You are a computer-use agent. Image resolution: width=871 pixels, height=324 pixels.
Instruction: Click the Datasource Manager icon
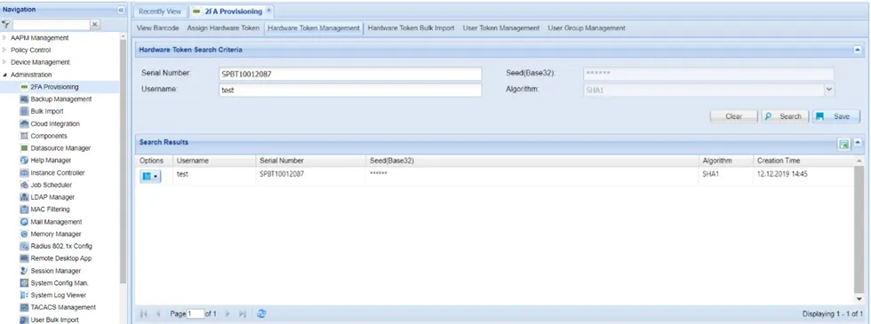(x=24, y=148)
